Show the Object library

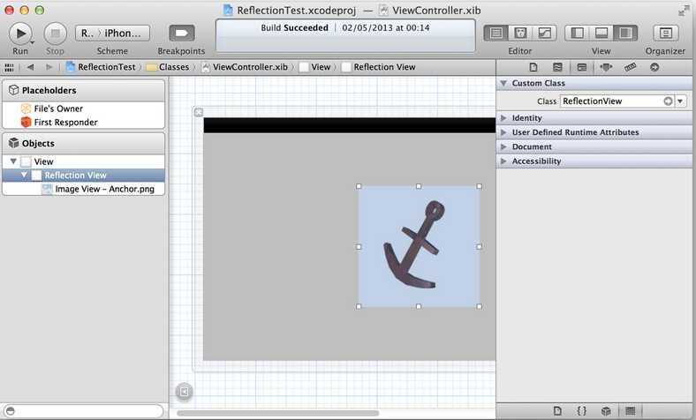pyautogui.click(x=606, y=410)
